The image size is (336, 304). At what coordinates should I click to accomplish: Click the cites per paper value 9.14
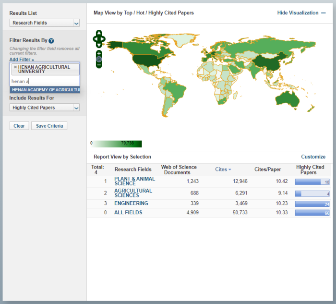tap(283, 193)
